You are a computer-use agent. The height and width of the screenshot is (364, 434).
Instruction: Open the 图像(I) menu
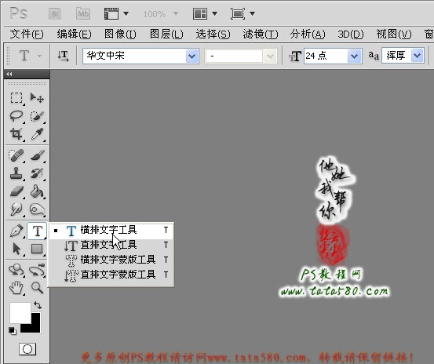pos(120,35)
